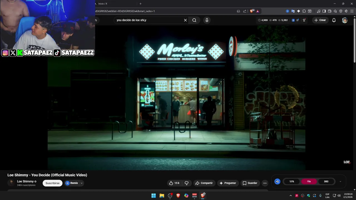
Task: Dislike the video with thumbs-down
Action: pyautogui.click(x=187, y=183)
